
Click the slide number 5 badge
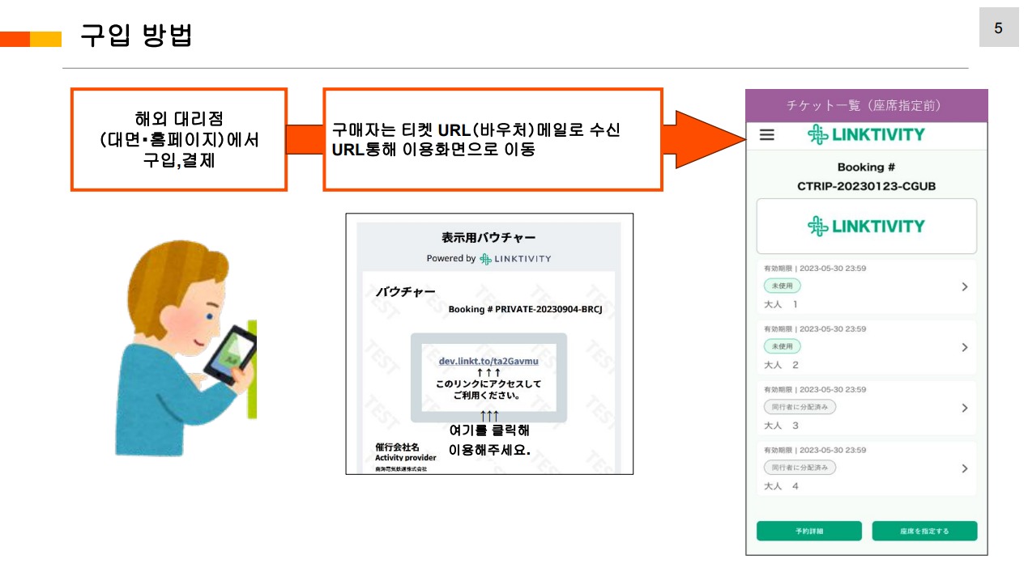[x=998, y=28]
